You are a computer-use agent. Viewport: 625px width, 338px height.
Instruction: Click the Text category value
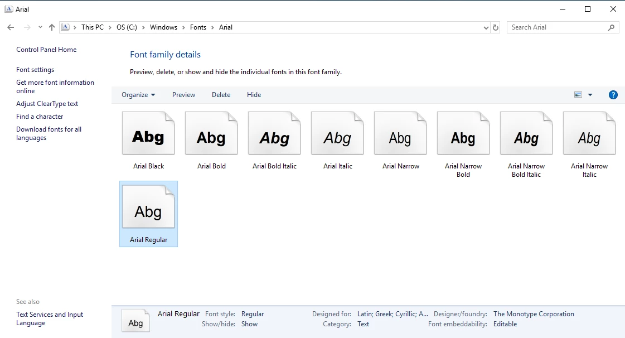point(363,324)
